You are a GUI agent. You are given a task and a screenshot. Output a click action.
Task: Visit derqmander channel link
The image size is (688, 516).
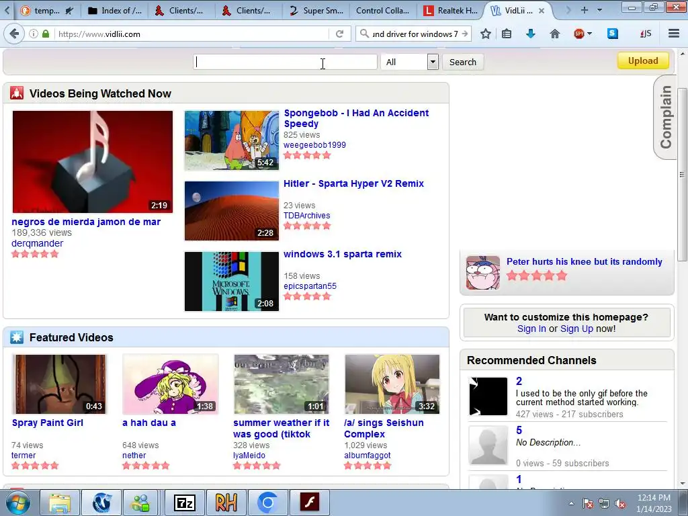(x=38, y=243)
